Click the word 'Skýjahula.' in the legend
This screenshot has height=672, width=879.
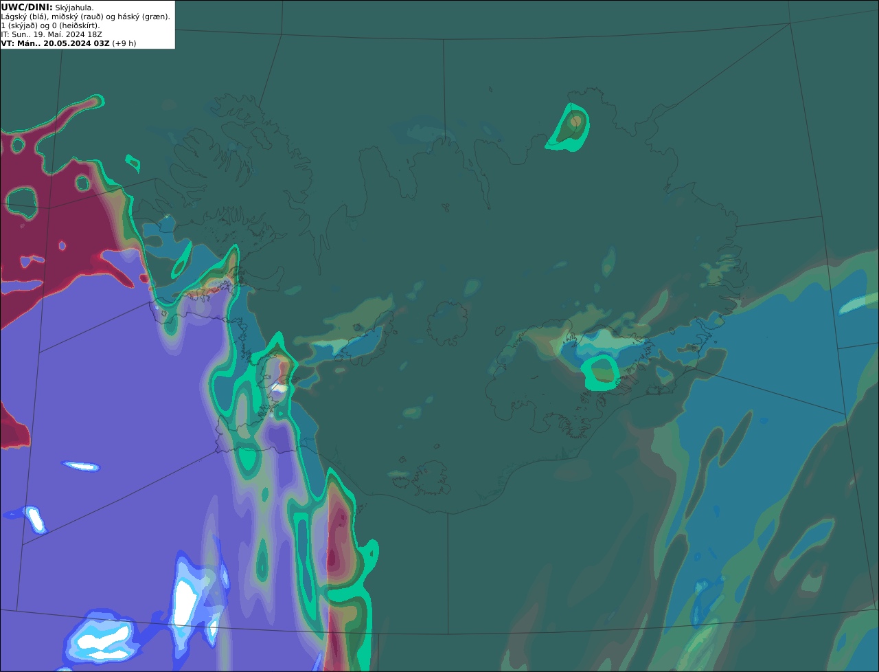click(x=74, y=8)
